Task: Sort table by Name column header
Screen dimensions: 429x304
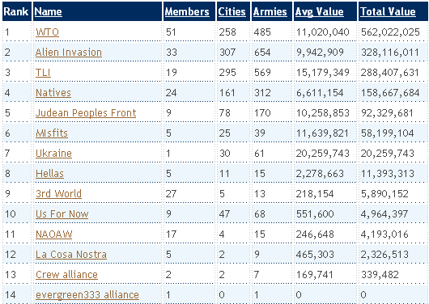Action: click(48, 12)
